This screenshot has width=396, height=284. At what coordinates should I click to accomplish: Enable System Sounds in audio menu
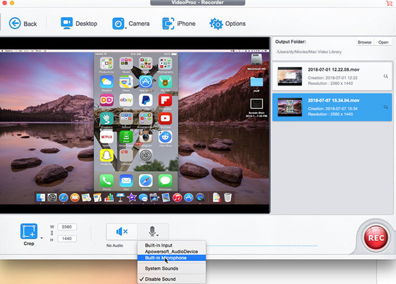161,268
